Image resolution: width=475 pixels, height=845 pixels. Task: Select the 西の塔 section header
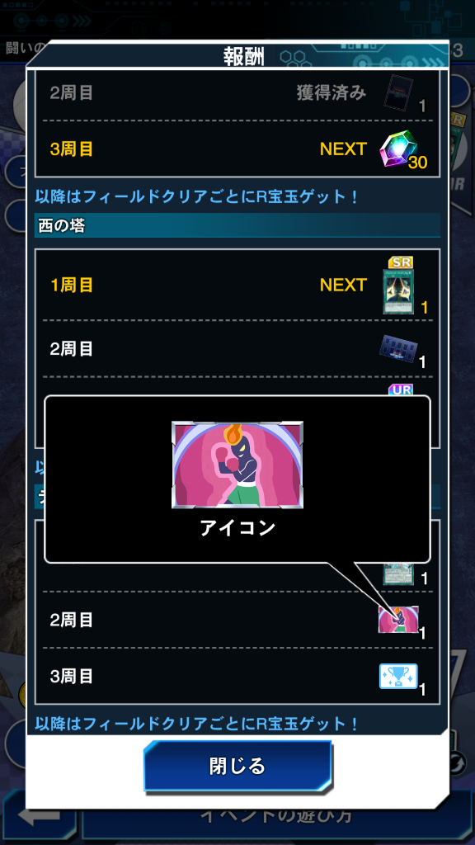coord(237,225)
